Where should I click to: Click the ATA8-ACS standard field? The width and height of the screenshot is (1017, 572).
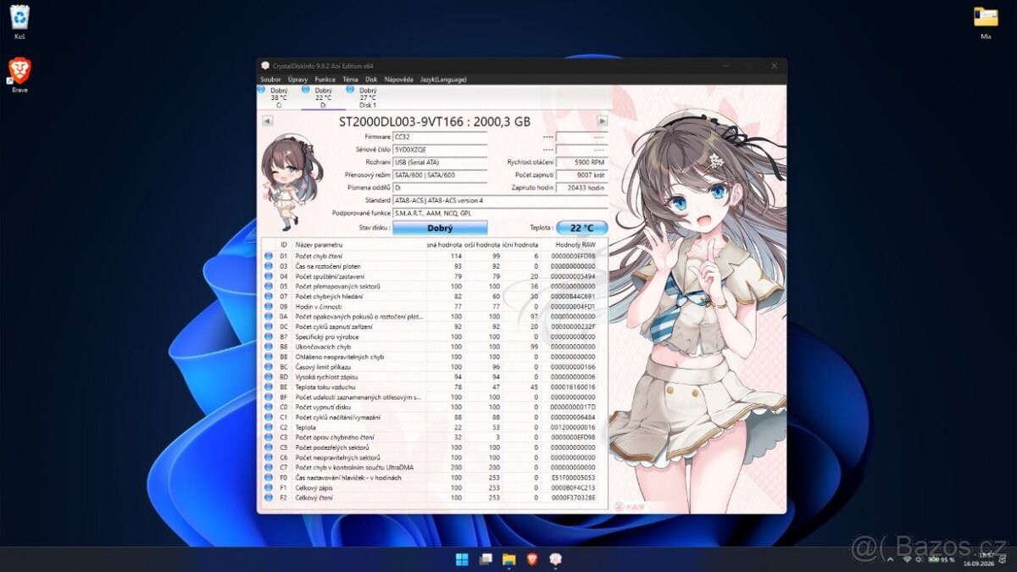coord(500,200)
